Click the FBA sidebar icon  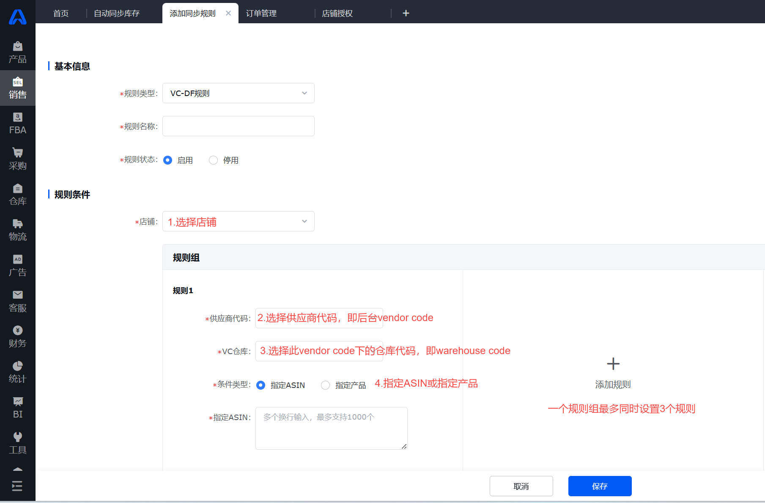pos(17,123)
